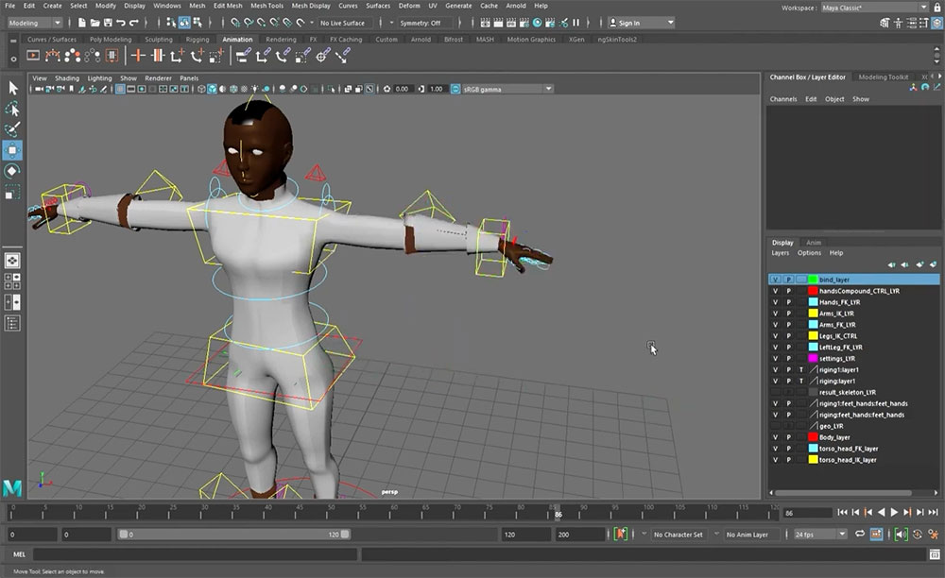Hide bind_layer using its V visibility toggle
Screen dimensions: 945x578
point(776,280)
